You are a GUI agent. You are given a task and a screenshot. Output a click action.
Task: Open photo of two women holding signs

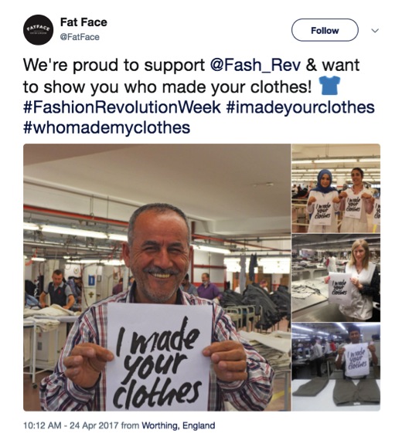tap(336, 188)
